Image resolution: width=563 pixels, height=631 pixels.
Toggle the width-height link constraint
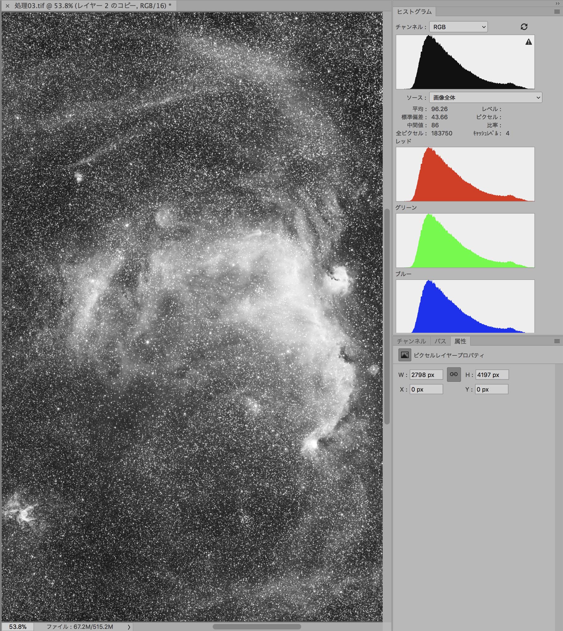(x=454, y=374)
